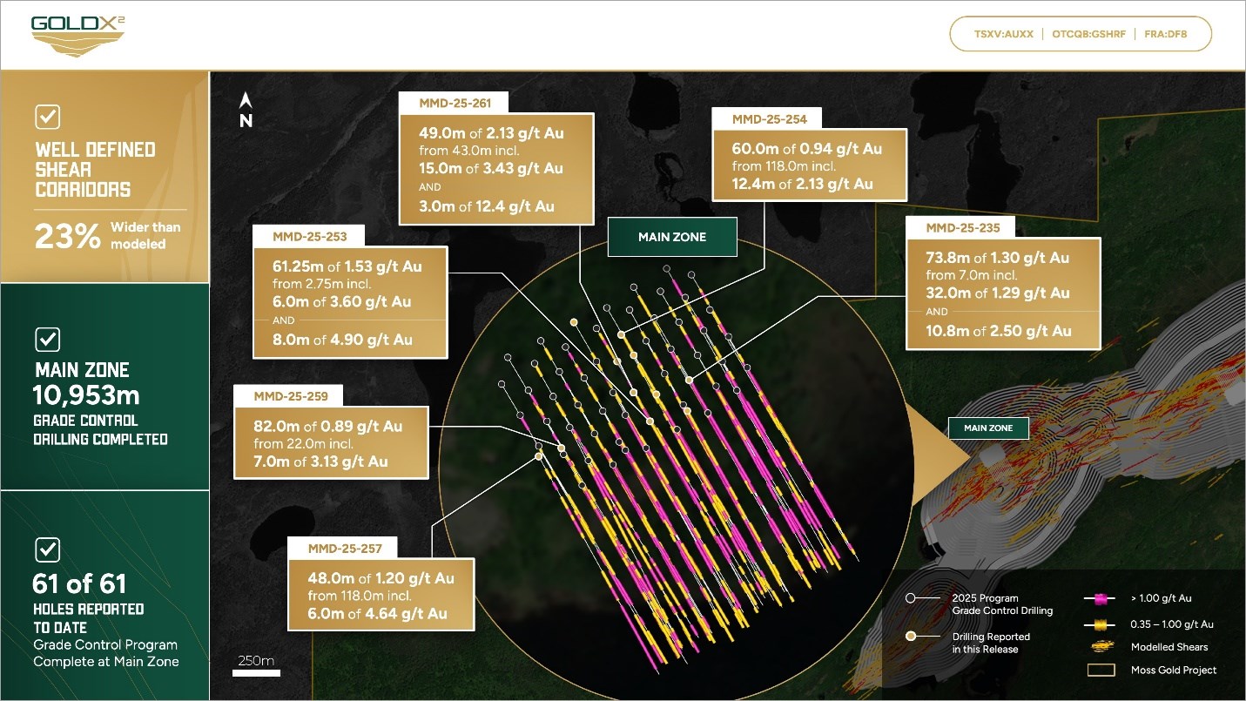Viewport: 1246px width, 701px height.
Task: Click the north arrow compass icon
Action: tap(246, 111)
